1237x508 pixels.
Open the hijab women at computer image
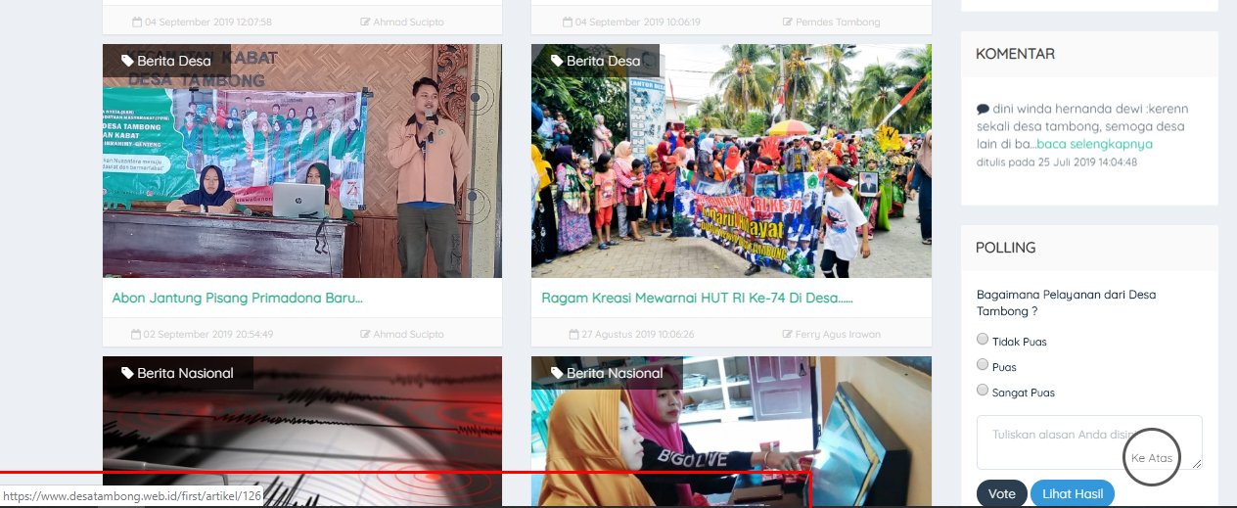[x=731, y=431]
